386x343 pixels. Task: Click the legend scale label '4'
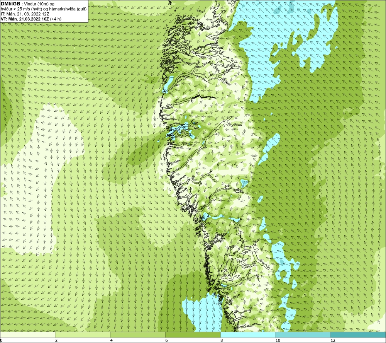112,340
